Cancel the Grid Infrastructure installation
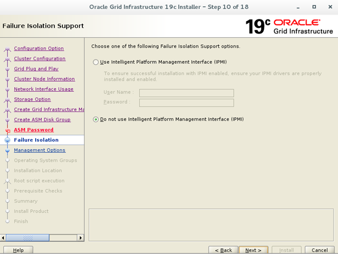338x254 pixels. 320,250
